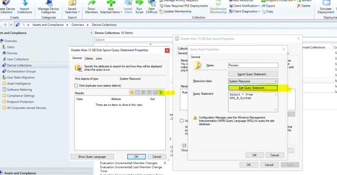Click the Delete ribbon command
The height and width of the screenshot is (175, 337).
click(304, 6)
